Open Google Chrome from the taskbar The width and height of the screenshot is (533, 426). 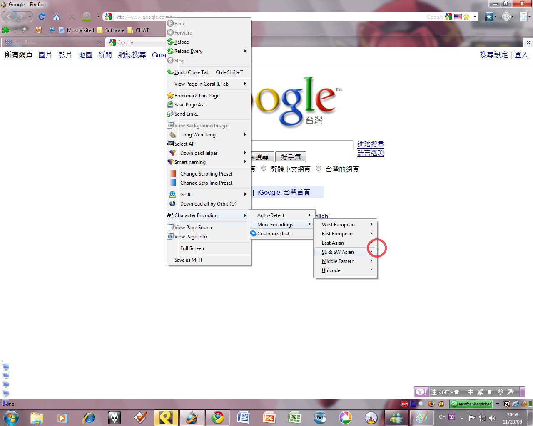click(217, 417)
